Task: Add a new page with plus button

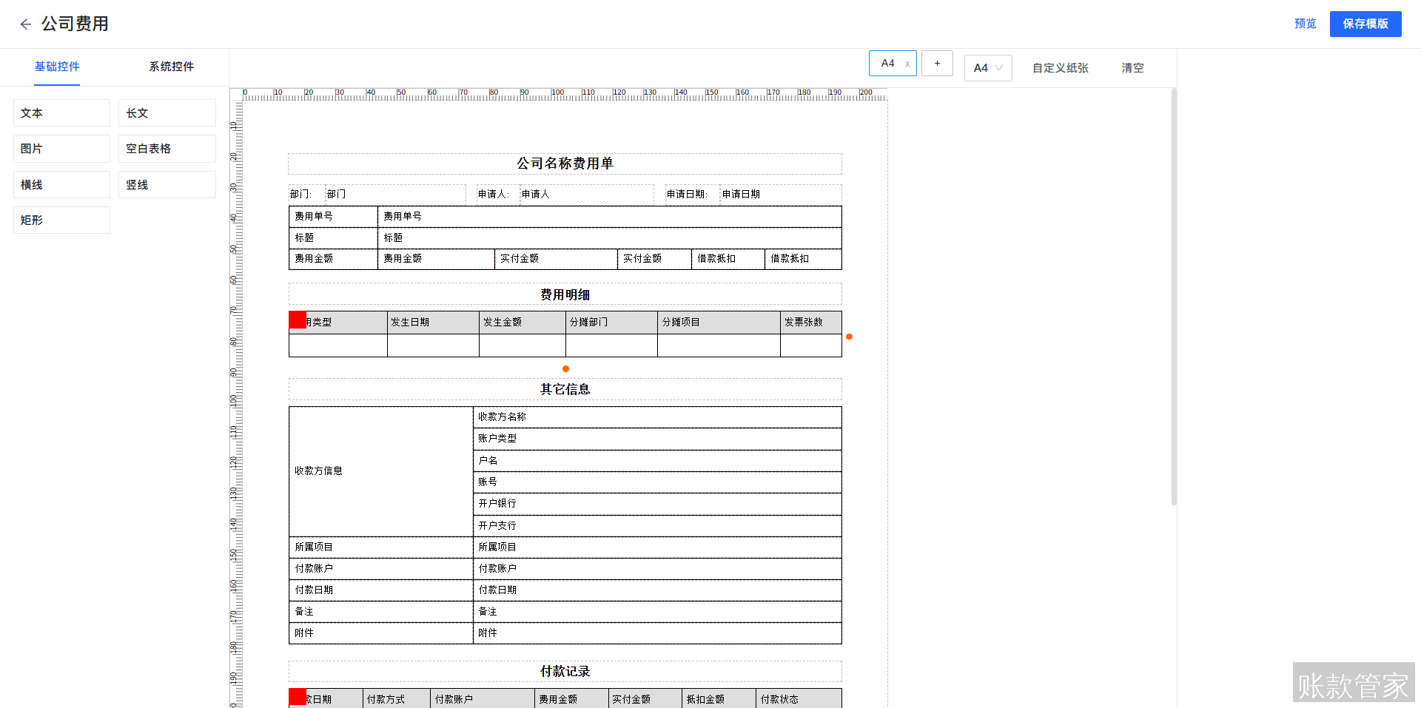Action: [937, 64]
